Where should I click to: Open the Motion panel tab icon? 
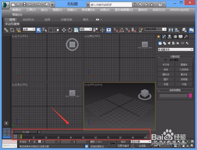tap(175, 37)
